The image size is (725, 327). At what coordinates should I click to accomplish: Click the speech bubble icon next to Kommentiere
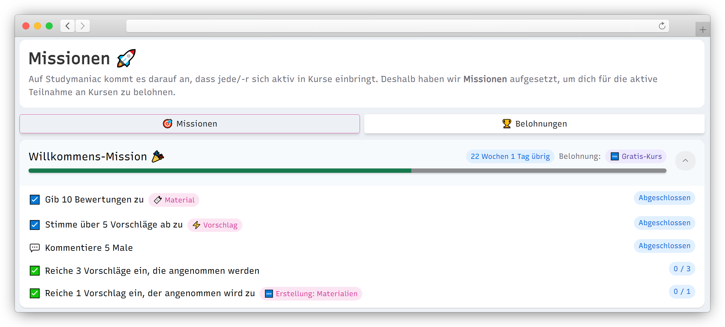point(35,248)
